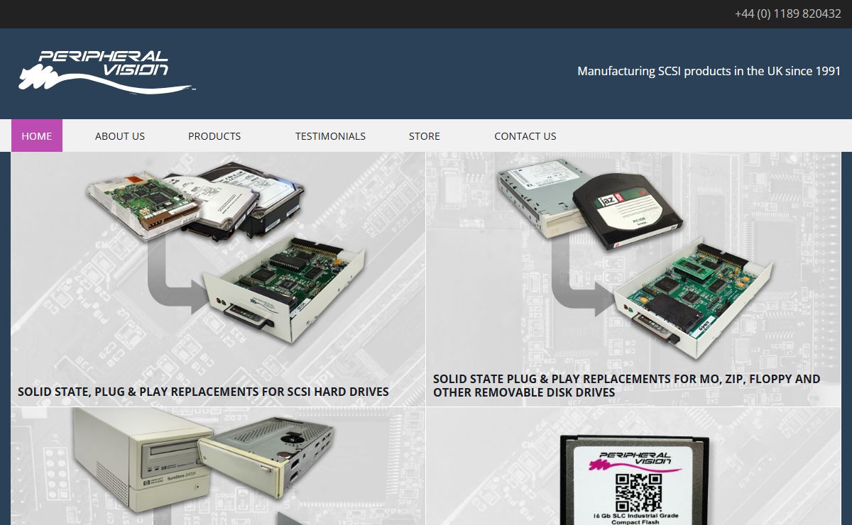Select the TESTIMONIALS menu item
The image size is (852, 525).
[330, 136]
